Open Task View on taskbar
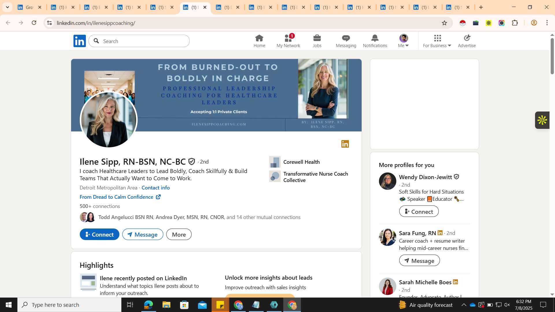This screenshot has height=312, width=555. [130, 305]
